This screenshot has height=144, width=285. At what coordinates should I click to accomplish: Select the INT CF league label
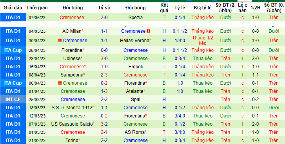click(13, 100)
